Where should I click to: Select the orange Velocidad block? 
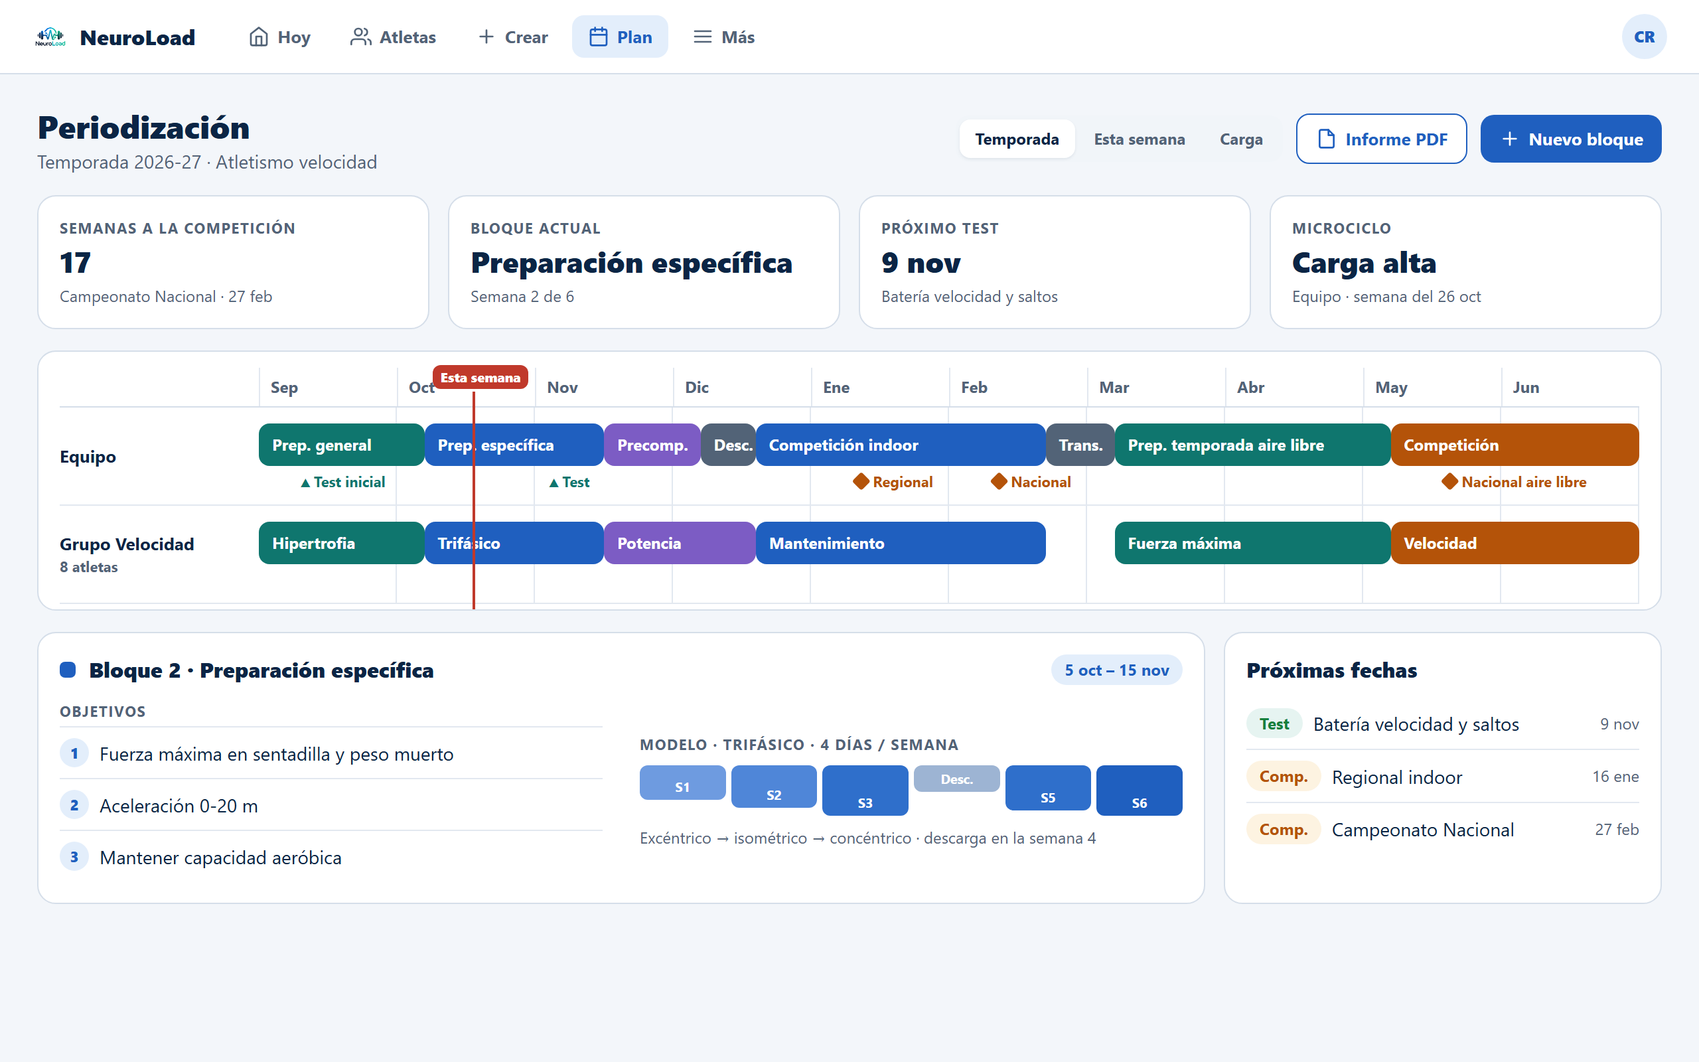[x=1514, y=543]
